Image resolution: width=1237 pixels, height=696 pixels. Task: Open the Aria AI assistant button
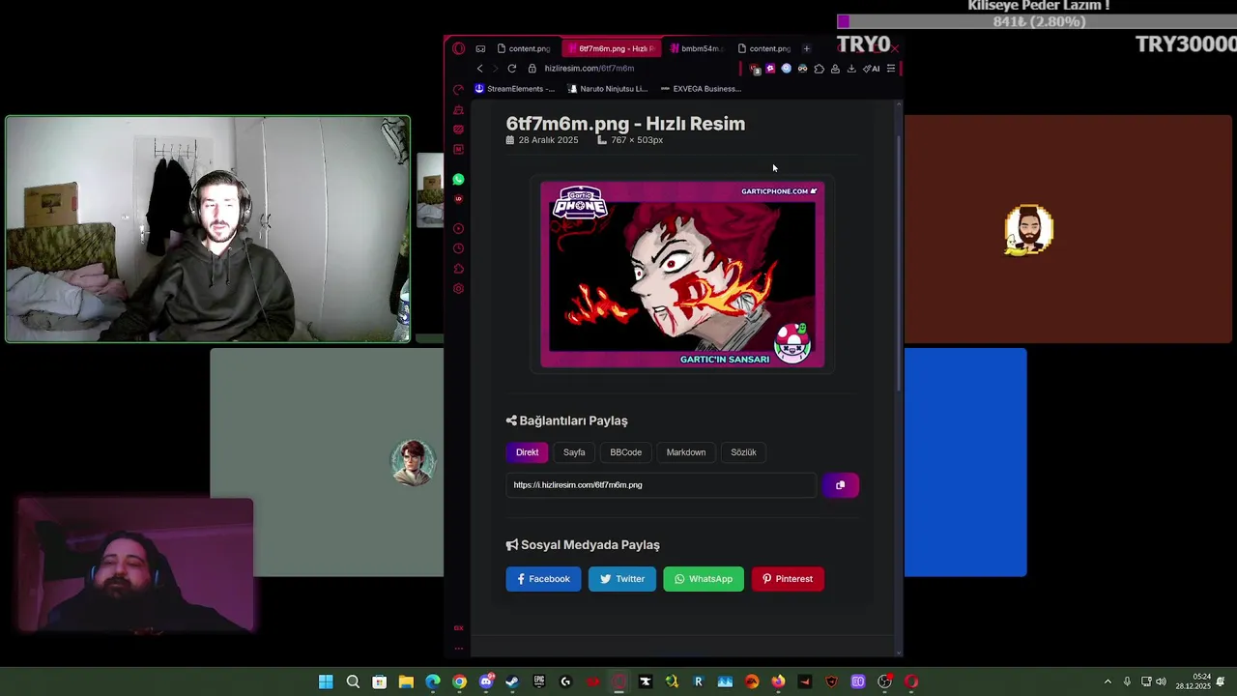pos(871,69)
